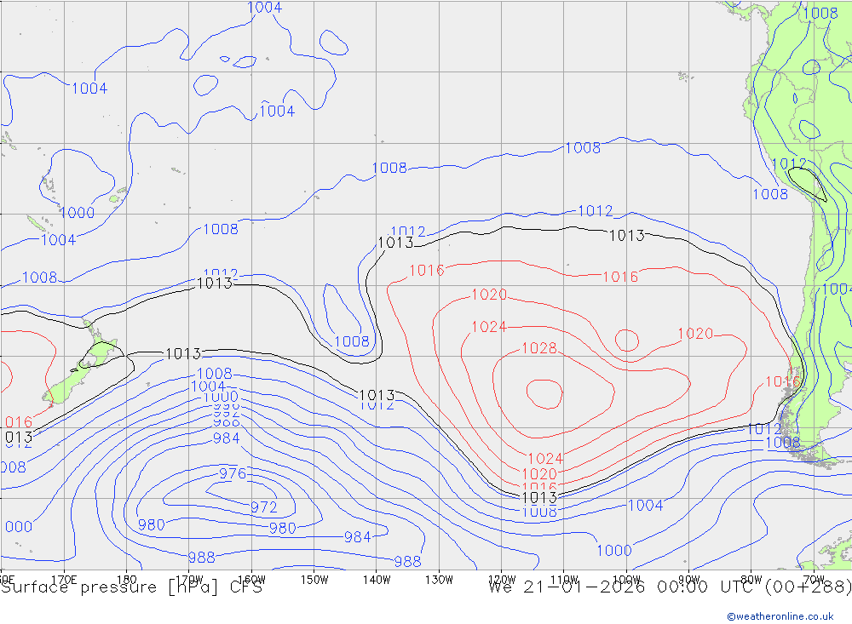Click the 1000 label near 100W bottom

(614, 551)
